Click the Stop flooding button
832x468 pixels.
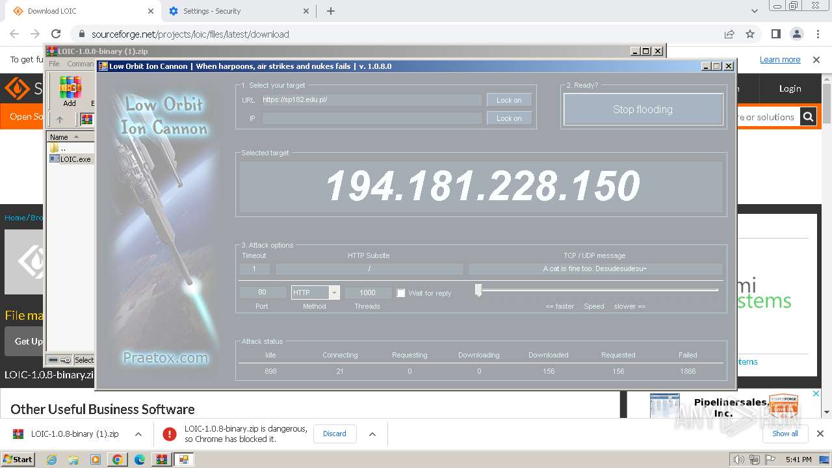pos(643,109)
